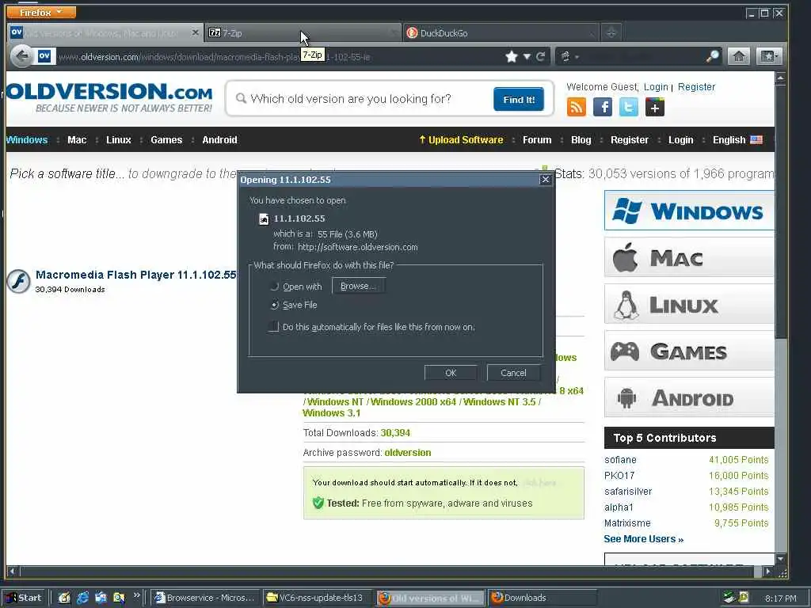Choose the Save File radio option
The width and height of the screenshot is (811, 608).
(275, 305)
